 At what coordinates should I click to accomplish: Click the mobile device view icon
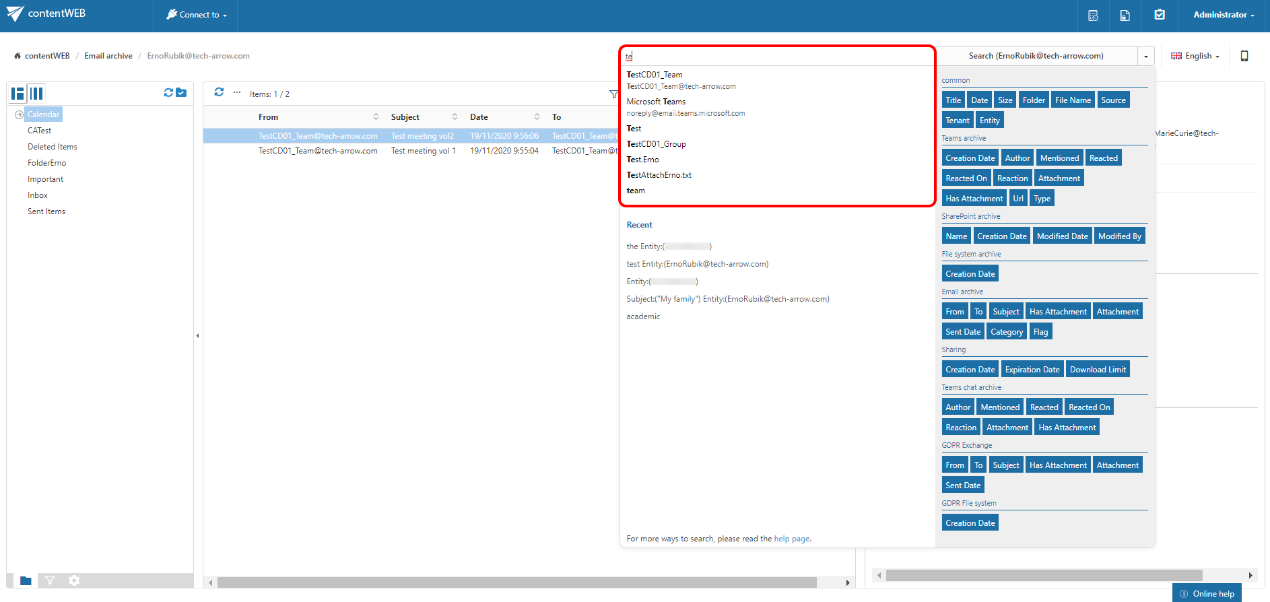(1244, 56)
